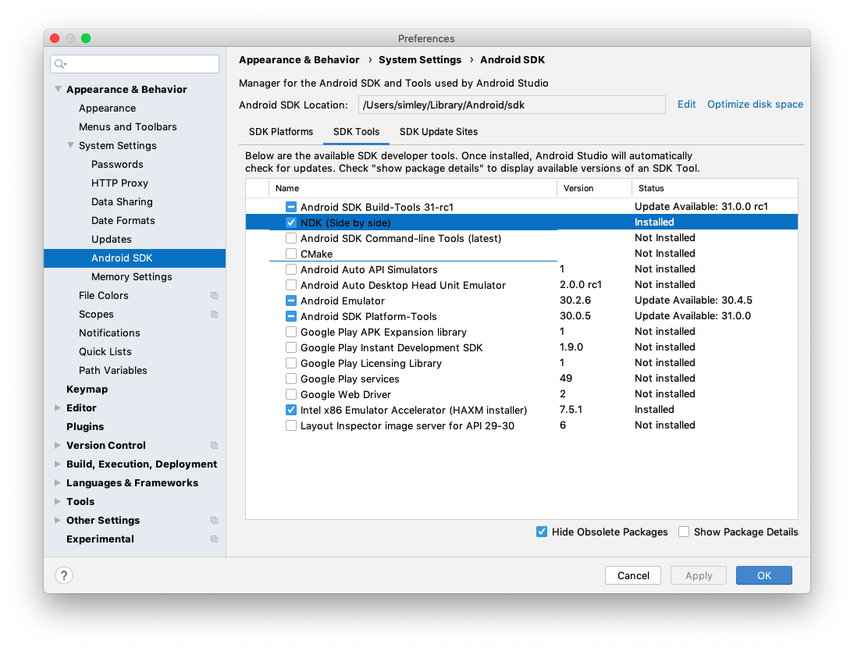Screen dimensions: 854x651
Task: Collapse the Appearance & Behavior section
Action: click(x=58, y=89)
